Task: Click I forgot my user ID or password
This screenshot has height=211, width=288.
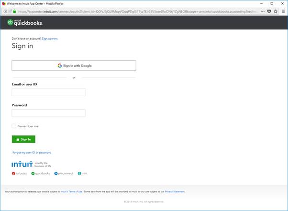Action: tap(31, 153)
